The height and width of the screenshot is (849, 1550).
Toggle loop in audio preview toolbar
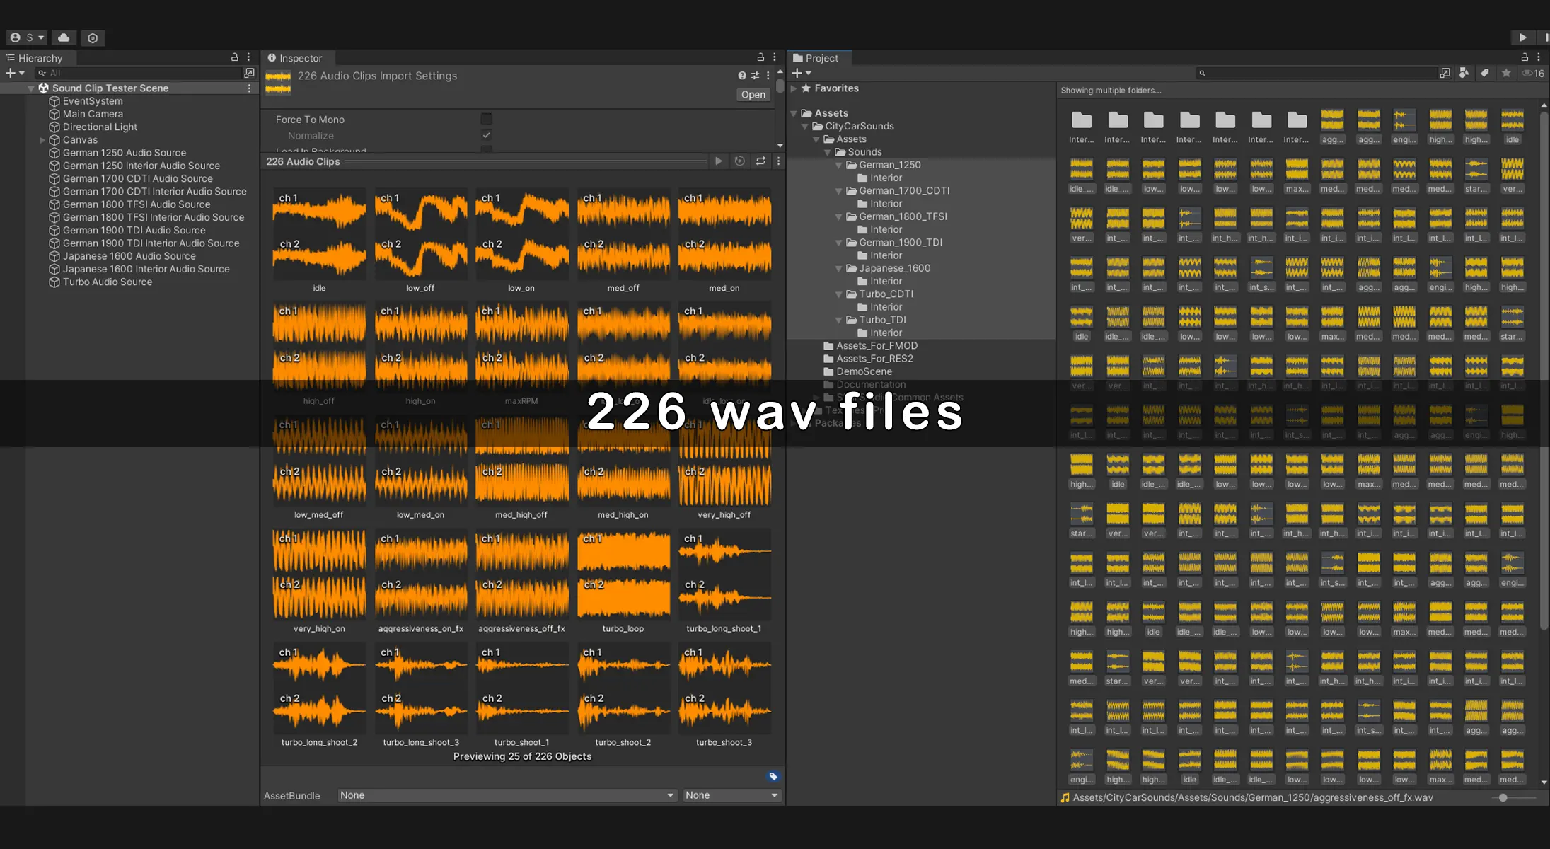760,161
